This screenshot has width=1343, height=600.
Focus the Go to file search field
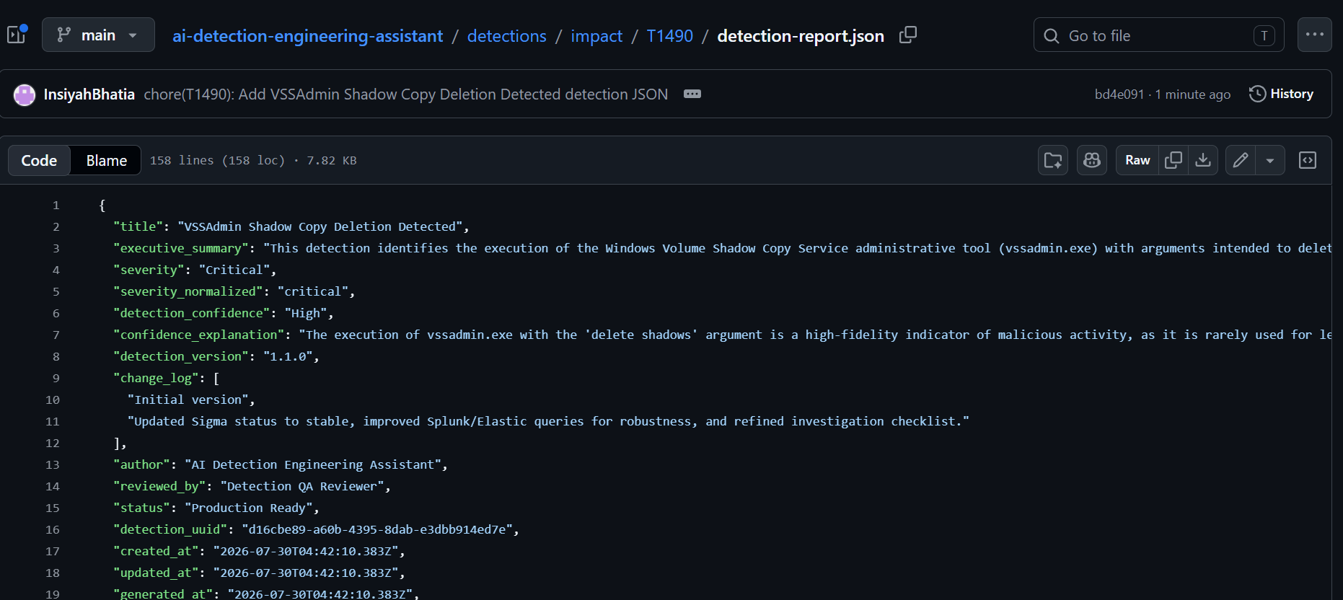pos(1158,35)
